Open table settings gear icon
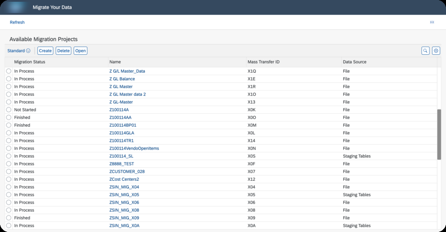The height and width of the screenshot is (232, 446). coord(436,51)
